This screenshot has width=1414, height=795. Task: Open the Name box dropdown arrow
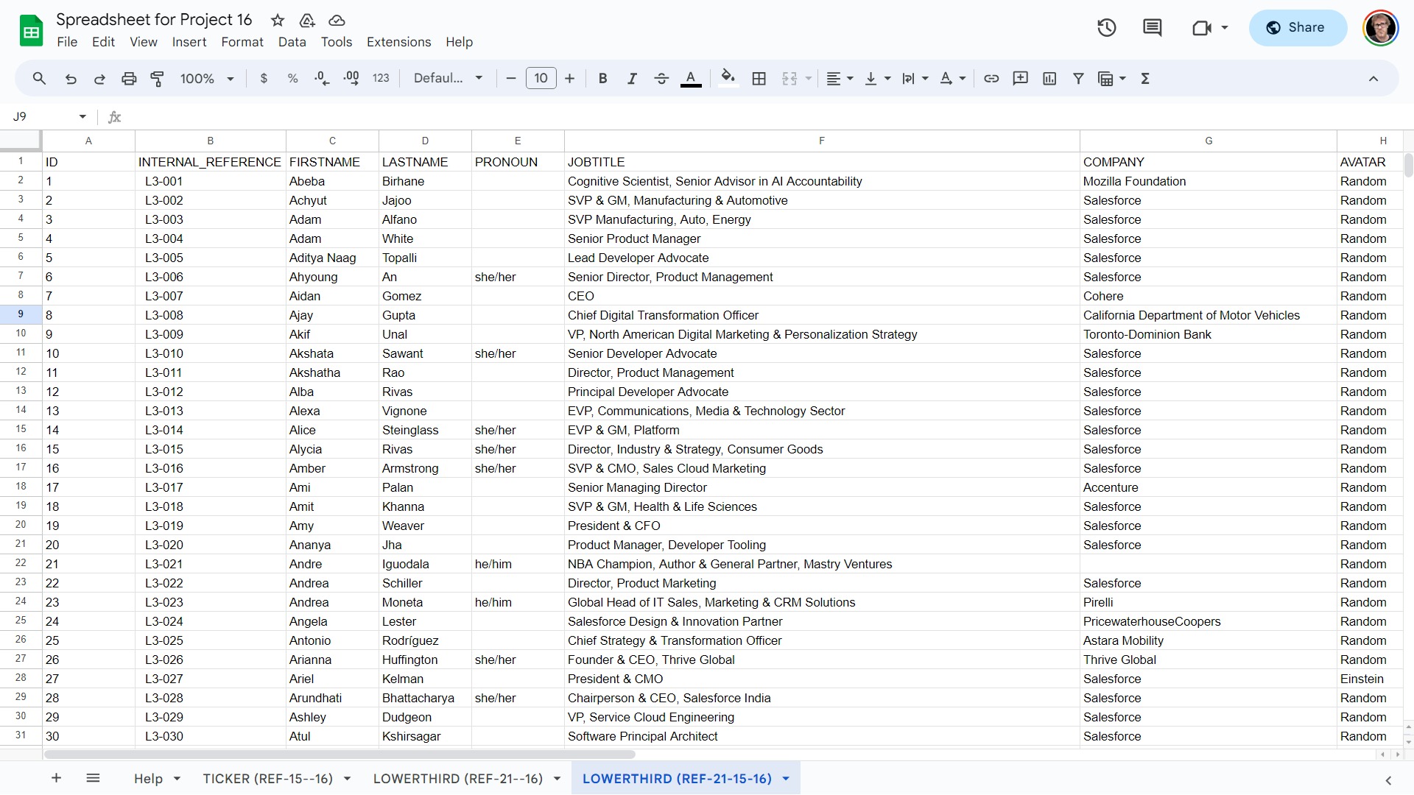point(82,116)
